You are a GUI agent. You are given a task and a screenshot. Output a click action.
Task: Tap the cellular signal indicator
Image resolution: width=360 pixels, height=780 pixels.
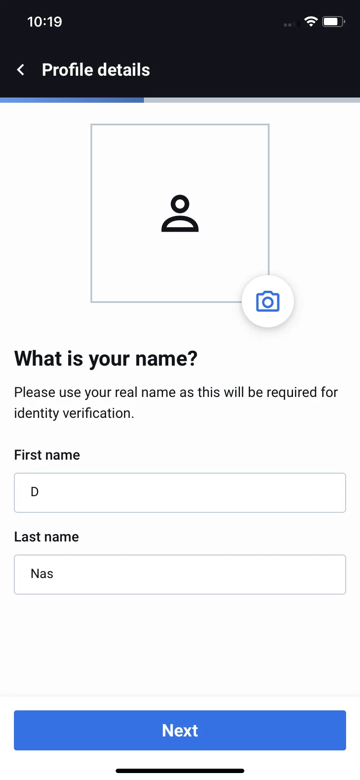point(291,24)
